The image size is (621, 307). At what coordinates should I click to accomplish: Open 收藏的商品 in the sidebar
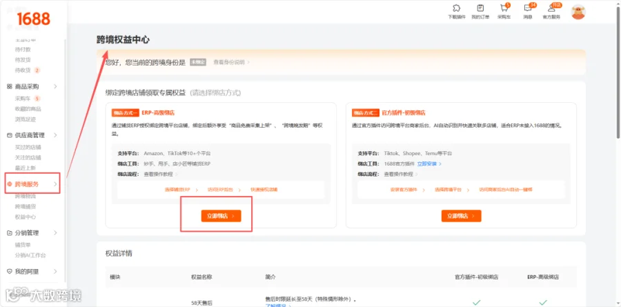point(28,109)
